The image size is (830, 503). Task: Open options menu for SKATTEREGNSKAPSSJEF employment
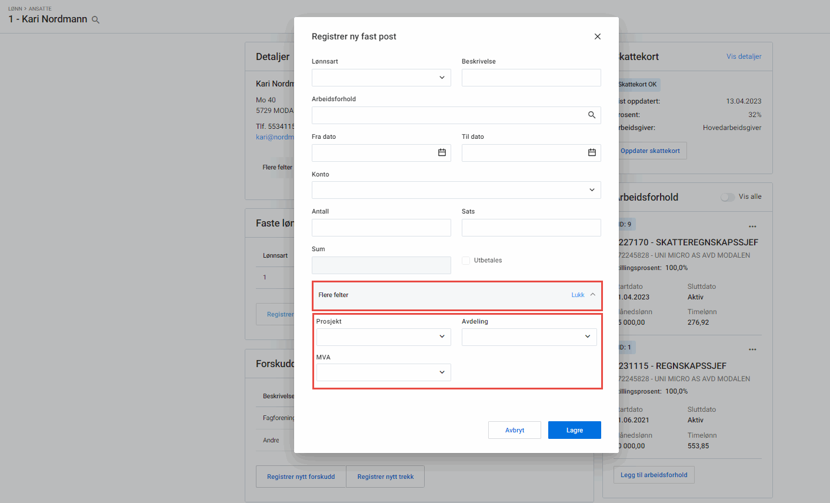[x=752, y=226]
